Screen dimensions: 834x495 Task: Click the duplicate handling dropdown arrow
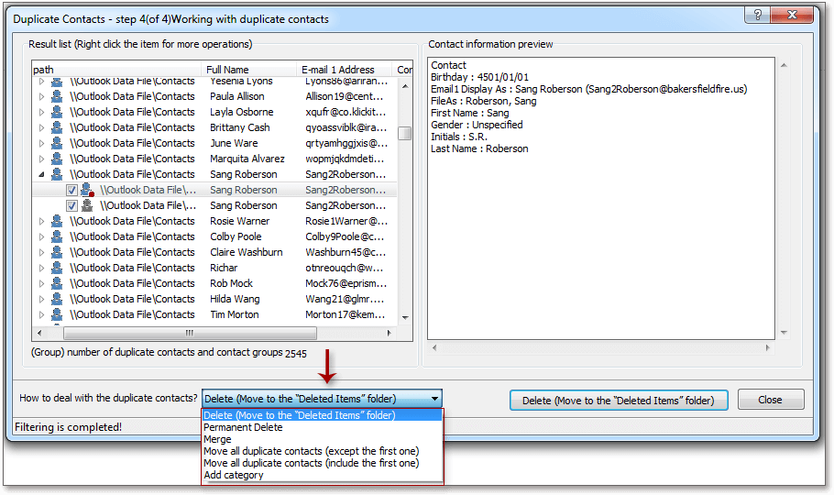435,399
